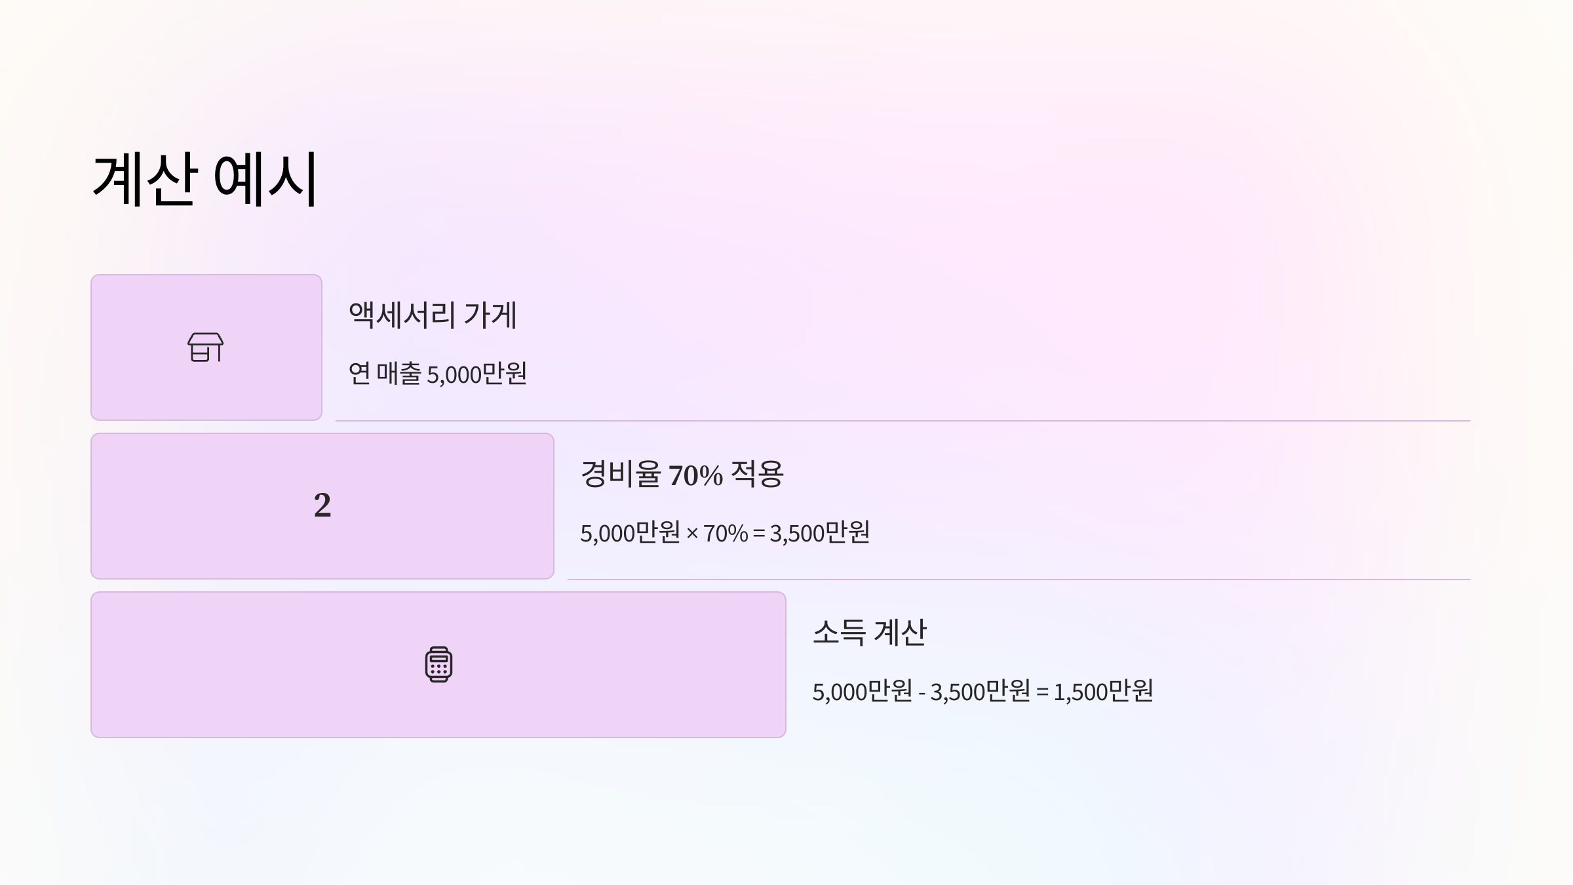
Task: Click the 5,000만원 × 70% formula line
Action: [724, 533]
